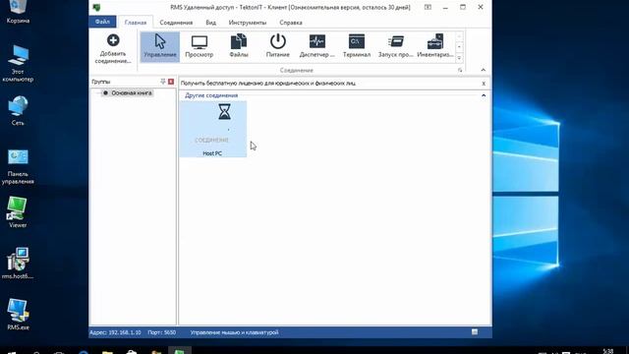Click the Порт 5650 status text
This screenshot has height=354, width=629.
point(161,332)
